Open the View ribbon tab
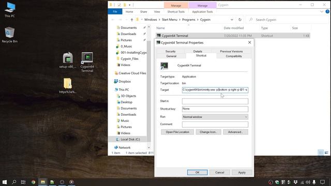 tap(157, 11)
